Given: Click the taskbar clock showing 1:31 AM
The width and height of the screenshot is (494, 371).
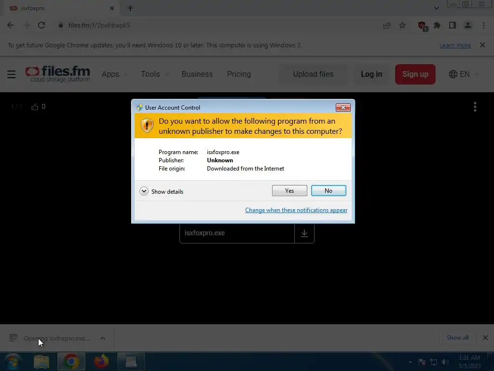Looking at the screenshot, I should (x=469, y=362).
